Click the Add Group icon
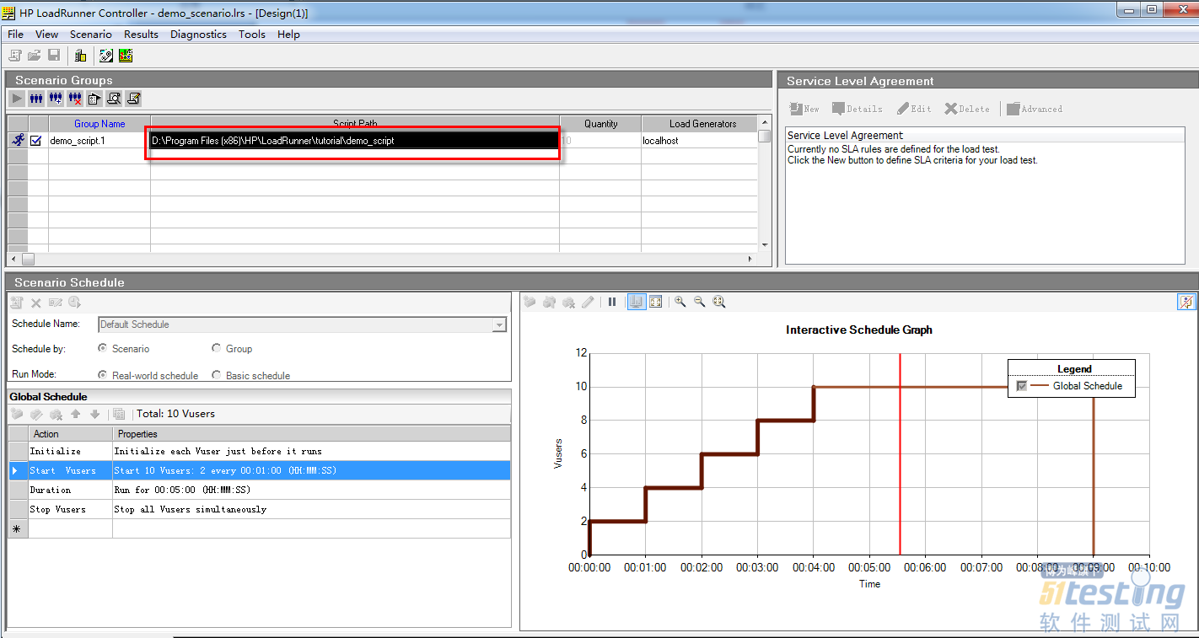The height and width of the screenshot is (638, 1199). coord(56,99)
